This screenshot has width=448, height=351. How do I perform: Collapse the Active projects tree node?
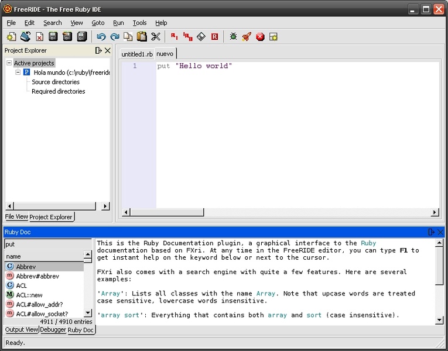[9, 63]
